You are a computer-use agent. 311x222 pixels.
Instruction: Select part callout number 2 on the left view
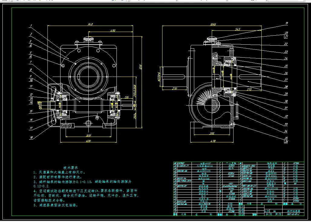[31, 34]
